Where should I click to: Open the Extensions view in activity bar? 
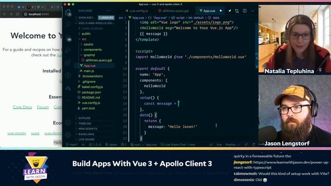pos(68,63)
